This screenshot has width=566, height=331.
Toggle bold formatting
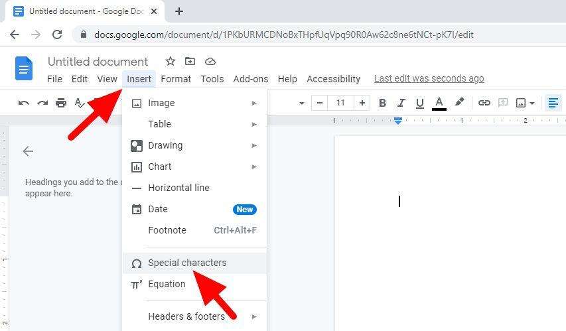[x=382, y=103]
